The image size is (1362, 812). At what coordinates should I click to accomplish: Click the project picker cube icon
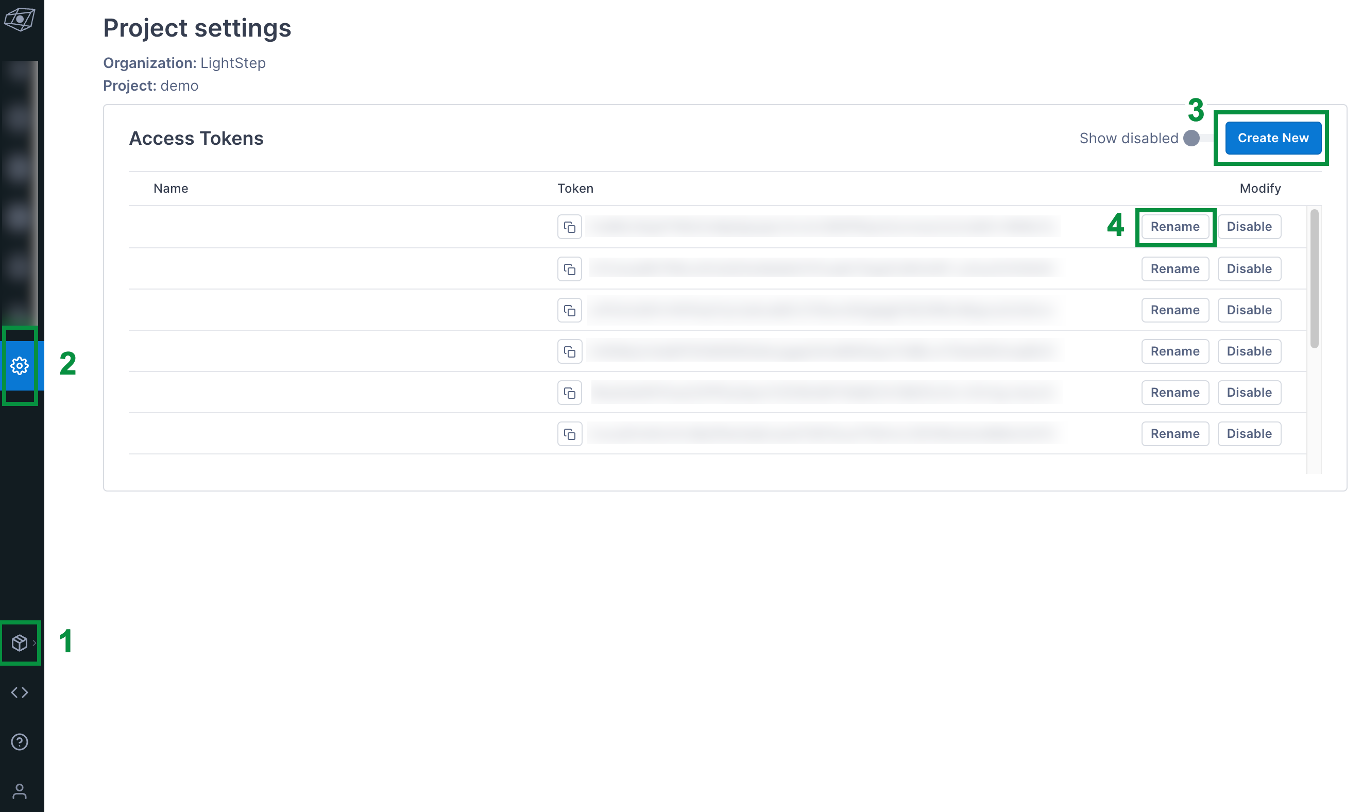click(19, 643)
